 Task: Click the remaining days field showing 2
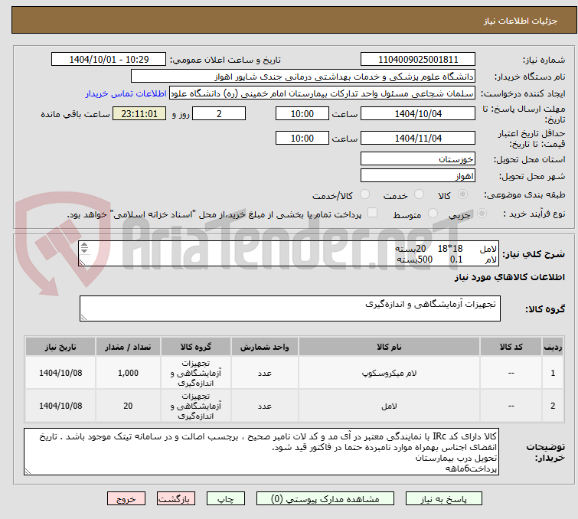pyautogui.click(x=219, y=113)
